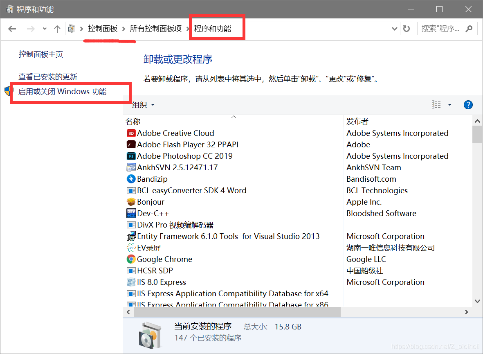Expand the chevron after 控制面板 in the breadcrumb
The height and width of the screenshot is (354, 483).
(124, 29)
